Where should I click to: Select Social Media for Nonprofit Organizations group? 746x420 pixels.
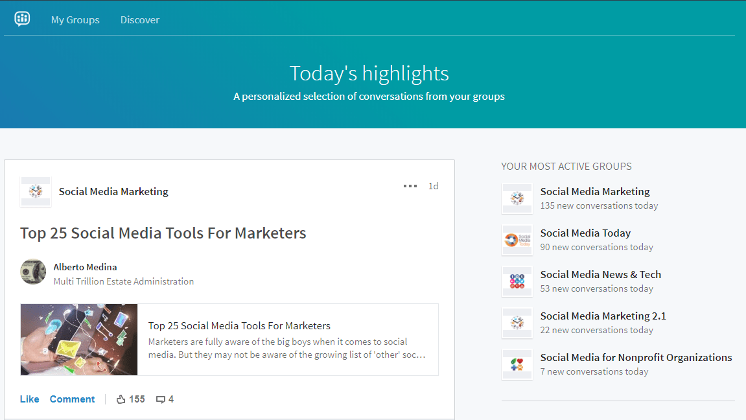click(x=636, y=358)
